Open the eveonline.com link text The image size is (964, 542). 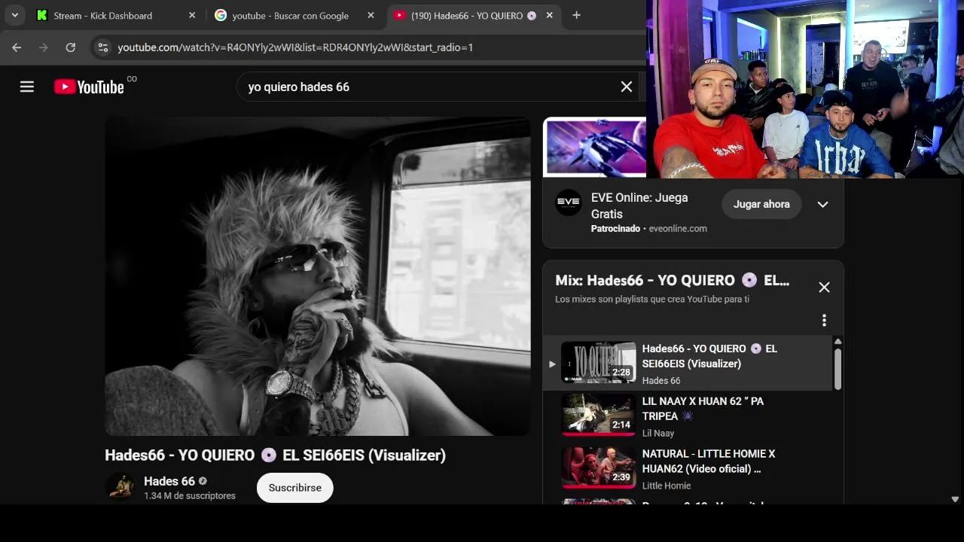(678, 229)
